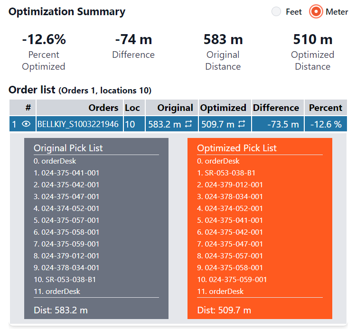Click 024-379-012-001 in the Optimized Pick List
The image size is (356, 329).
pos(234,185)
